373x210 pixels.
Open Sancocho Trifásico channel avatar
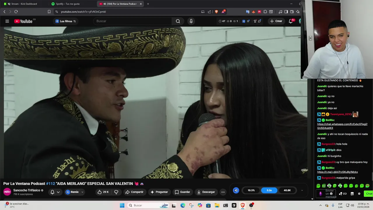7,192
